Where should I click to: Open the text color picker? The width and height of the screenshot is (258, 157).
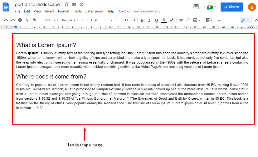(163, 20)
